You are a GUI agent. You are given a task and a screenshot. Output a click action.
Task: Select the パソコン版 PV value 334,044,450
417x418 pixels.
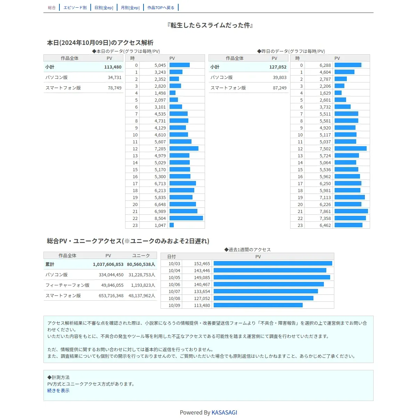(111, 275)
